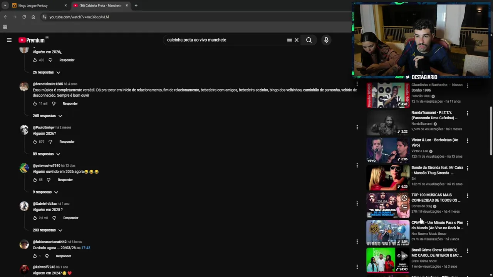This screenshot has width=493, height=277.
Task: Open options for Victor & Leo Borboletas video
Action: point(468,141)
